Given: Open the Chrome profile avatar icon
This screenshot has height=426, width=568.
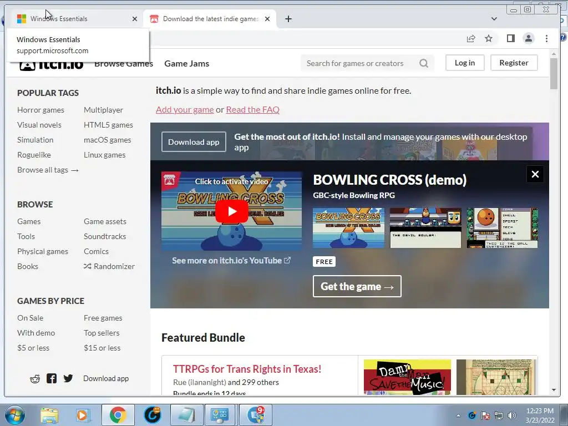Looking at the screenshot, I should pyautogui.click(x=529, y=38).
